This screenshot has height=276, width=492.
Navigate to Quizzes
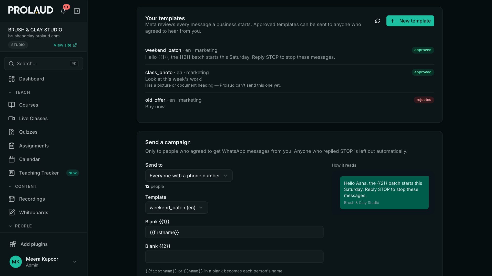tap(44, 132)
